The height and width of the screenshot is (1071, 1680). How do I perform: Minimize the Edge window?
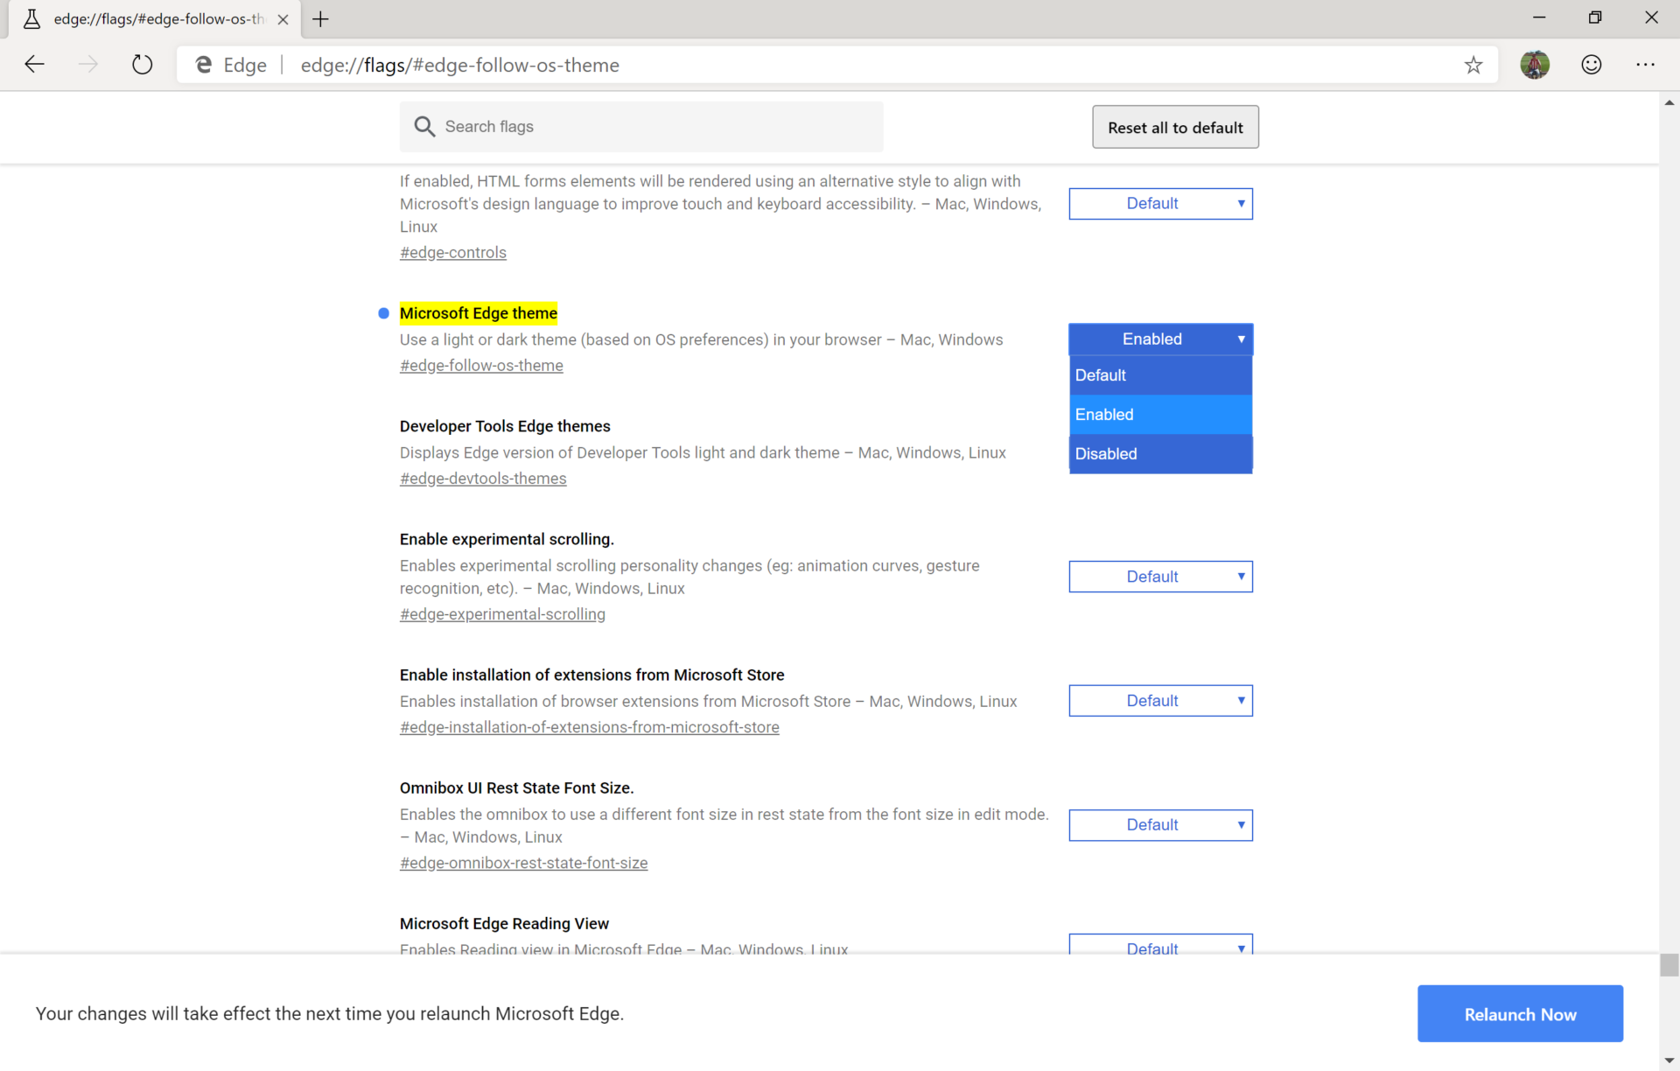1539,17
